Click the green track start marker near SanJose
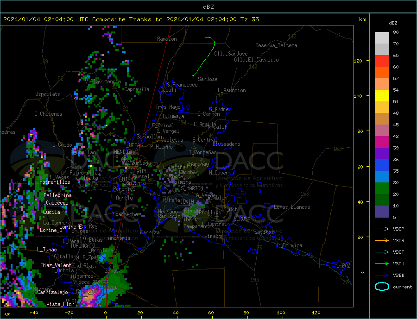Viewport: 417px width, 319px height. pyautogui.click(x=193, y=76)
